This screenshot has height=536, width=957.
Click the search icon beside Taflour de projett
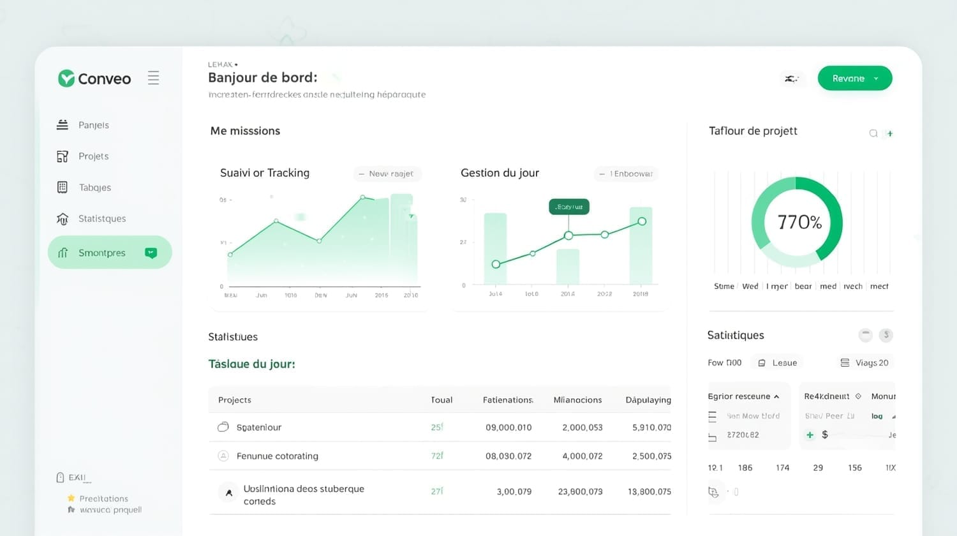click(873, 133)
